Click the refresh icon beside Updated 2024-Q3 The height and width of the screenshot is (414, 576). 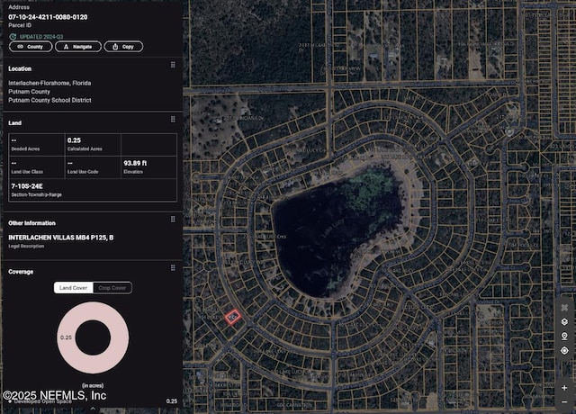[x=13, y=37]
